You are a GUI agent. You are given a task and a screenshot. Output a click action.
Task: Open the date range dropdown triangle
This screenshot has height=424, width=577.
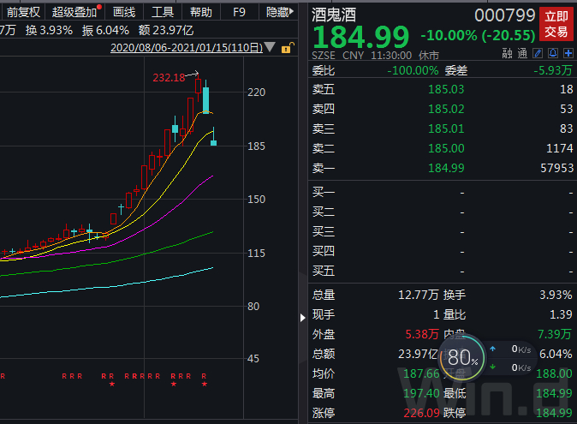click(270, 47)
